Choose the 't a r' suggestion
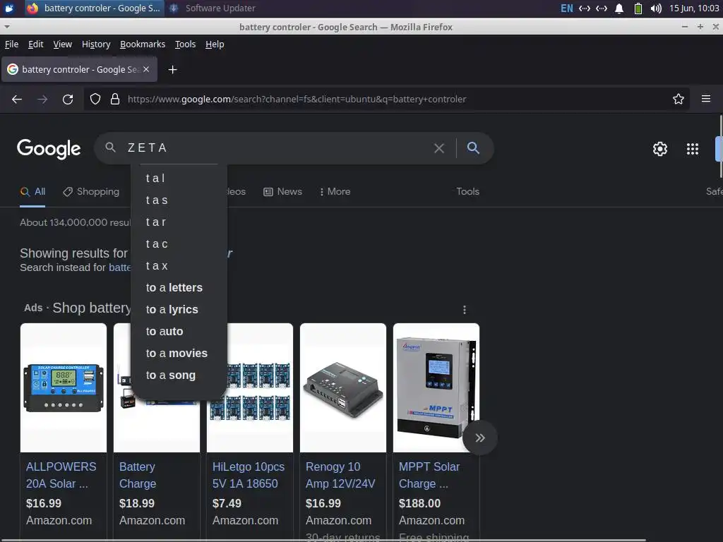The width and height of the screenshot is (723, 542). click(179, 222)
